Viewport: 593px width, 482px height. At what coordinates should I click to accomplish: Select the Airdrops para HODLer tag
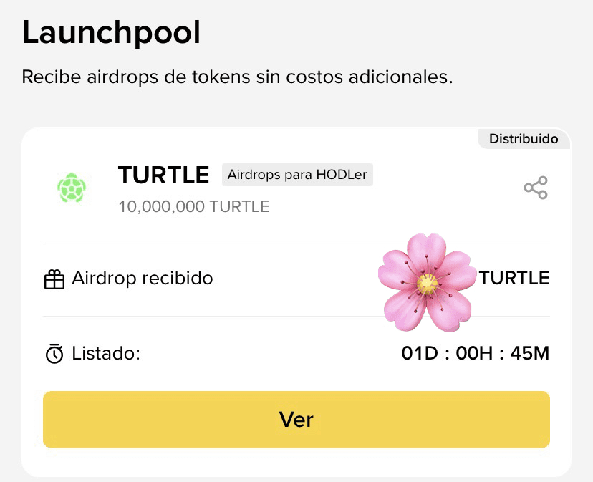pos(297,175)
